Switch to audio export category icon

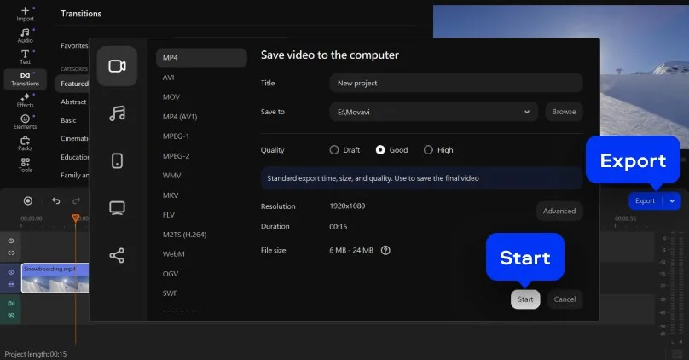[117, 113]
